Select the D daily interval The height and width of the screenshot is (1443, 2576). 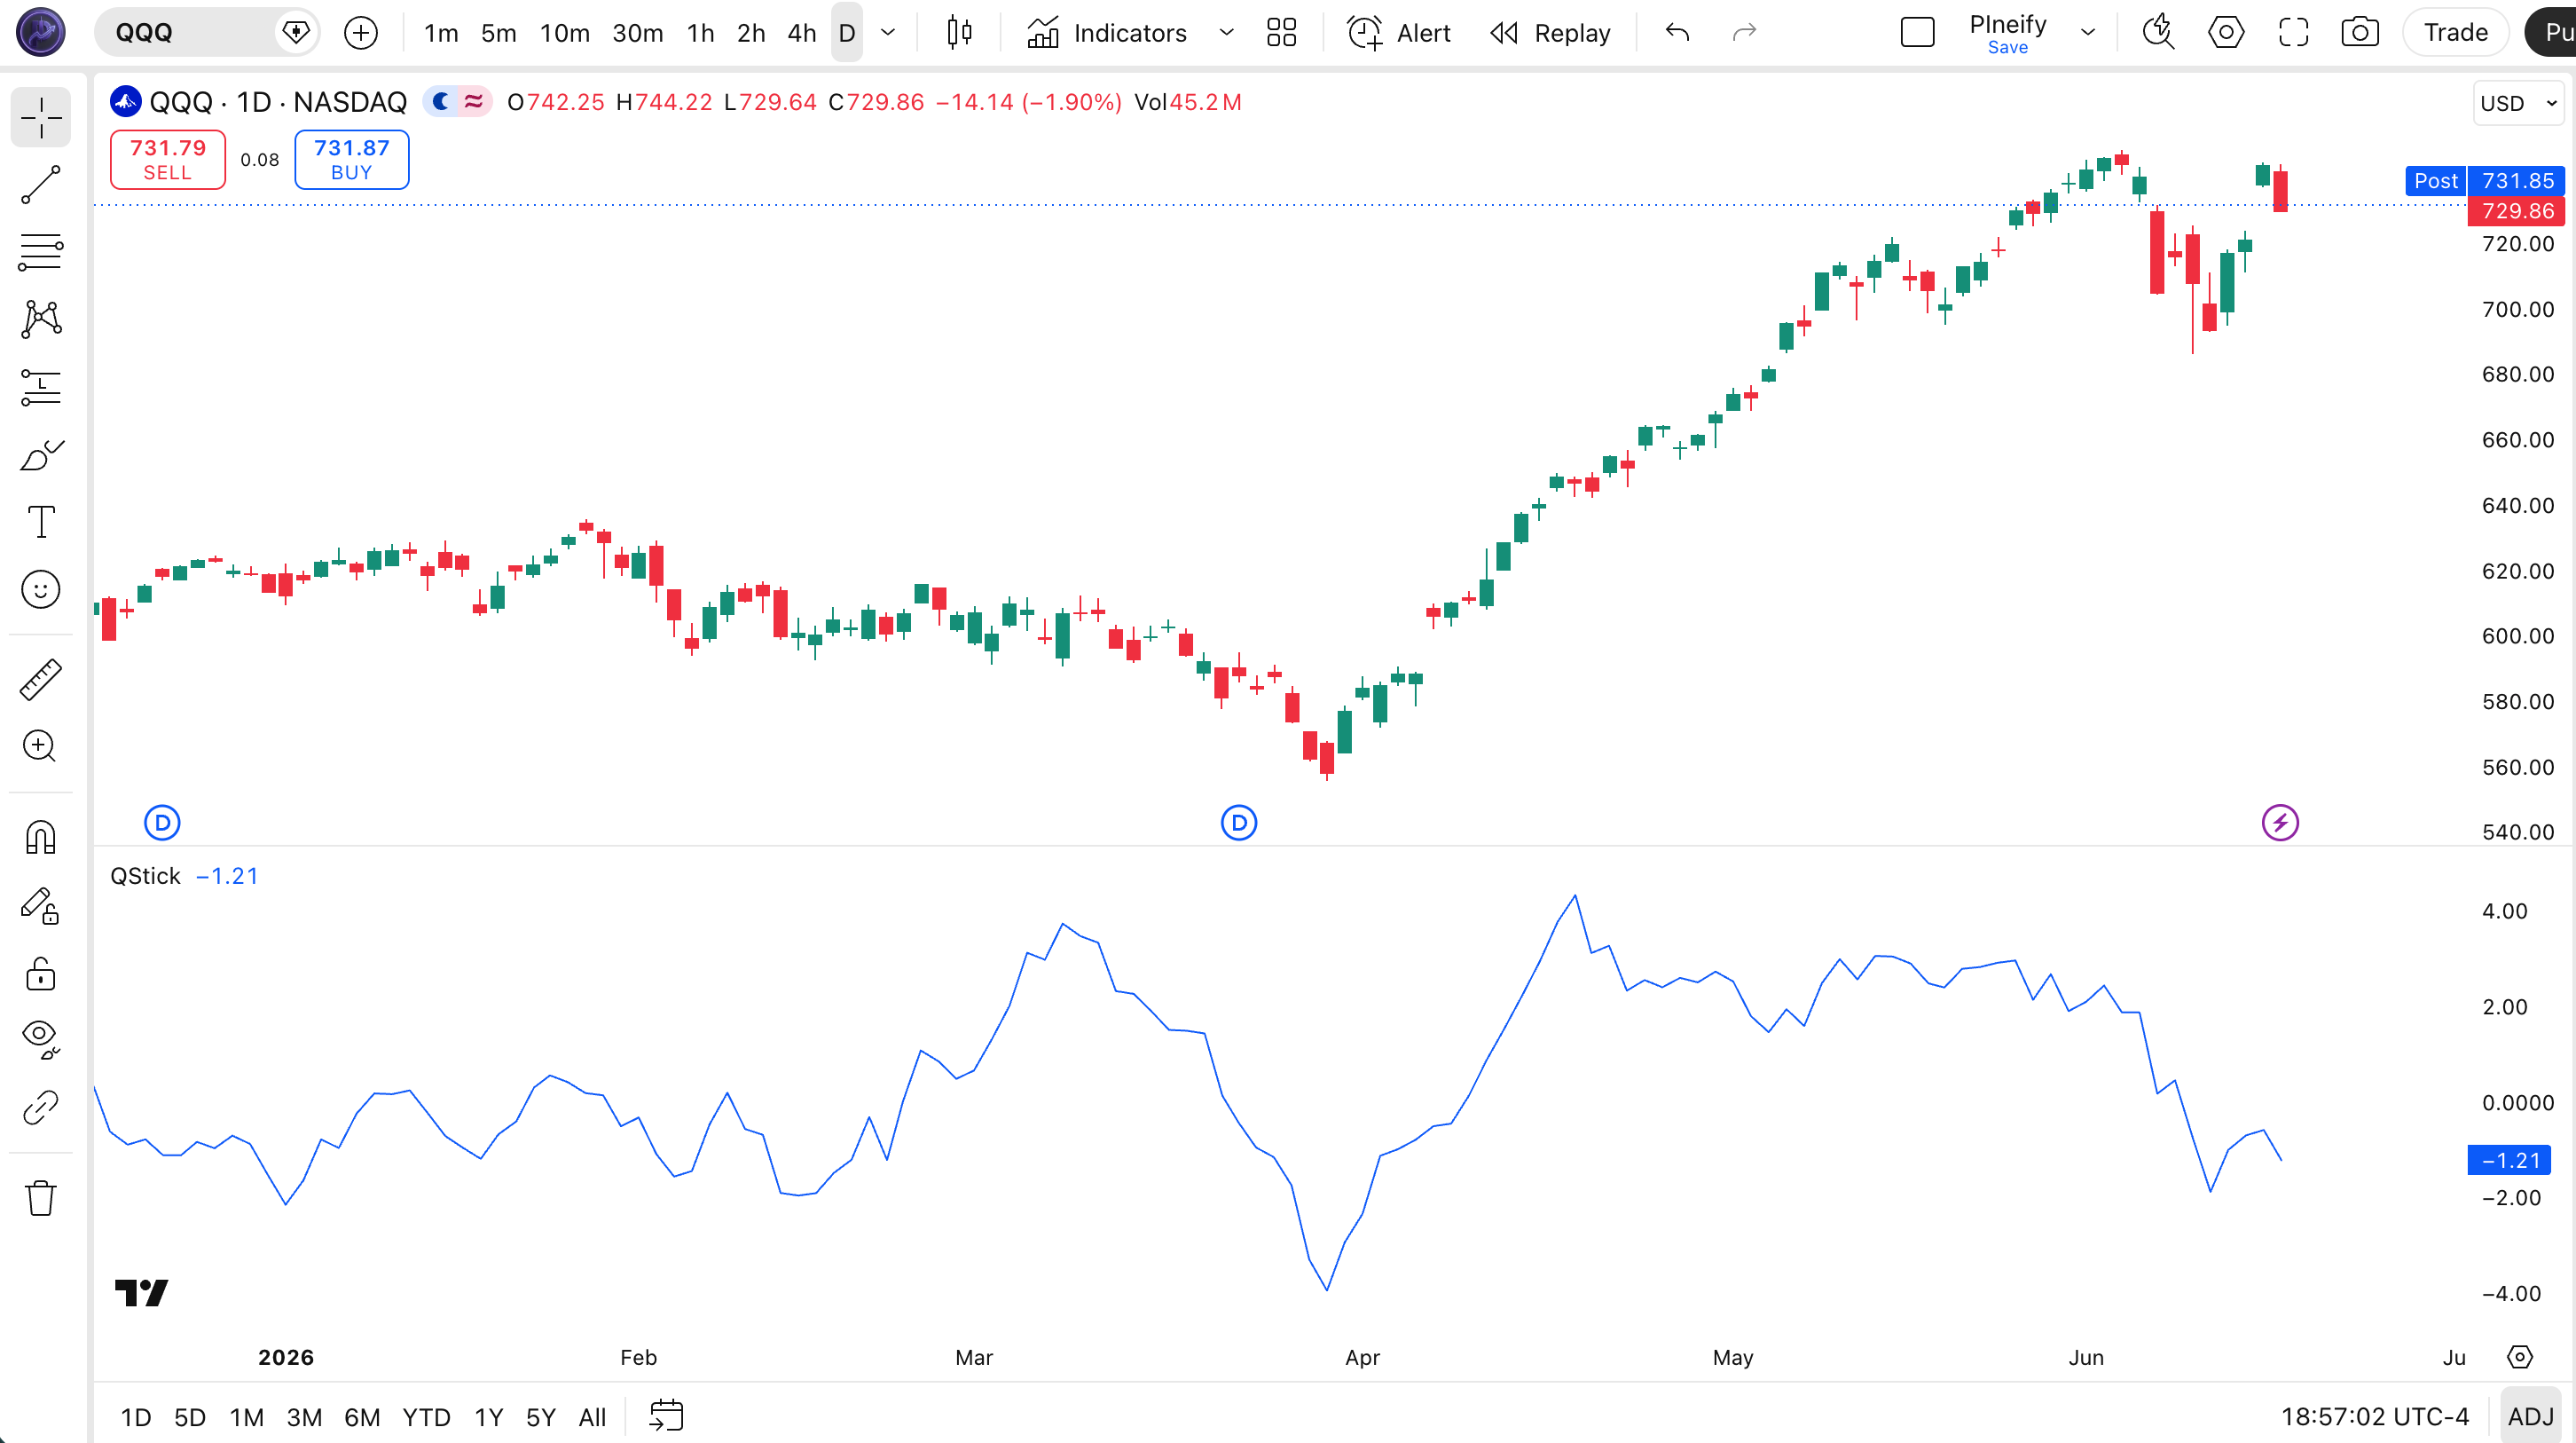click(x=846, y=33)
